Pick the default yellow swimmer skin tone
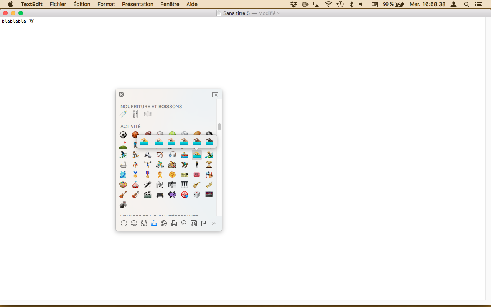This screenshot has height=307, width=491. tap(144, 141)
